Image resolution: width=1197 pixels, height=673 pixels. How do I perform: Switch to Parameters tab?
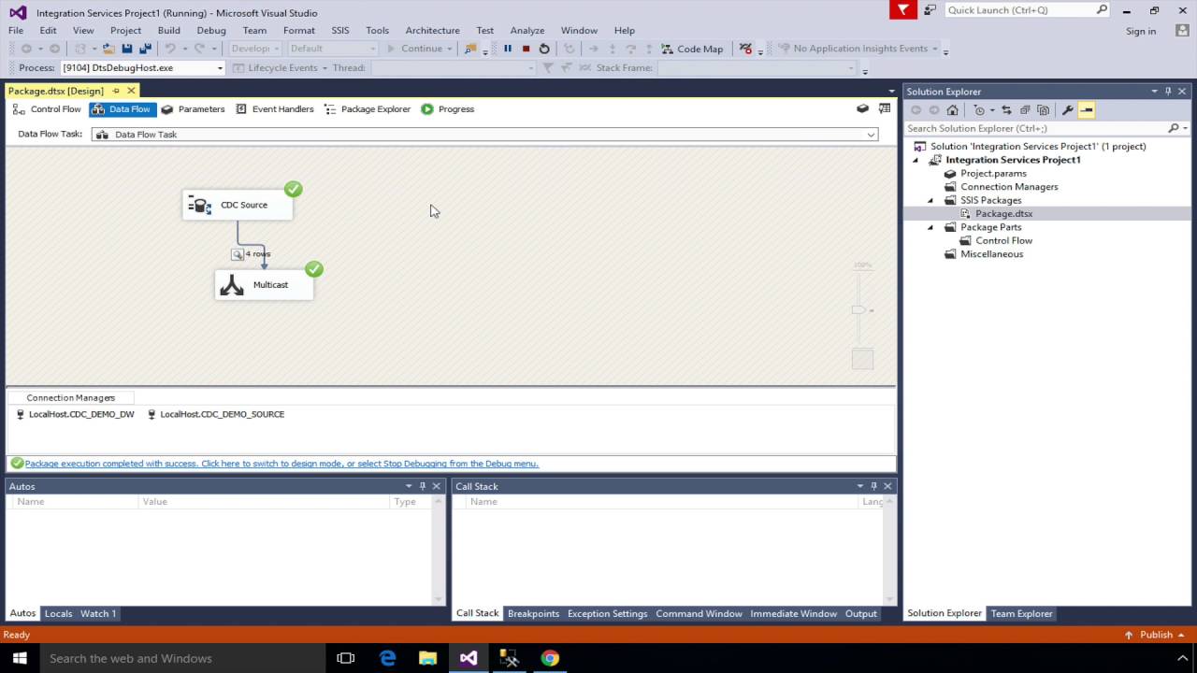pos(193,109)
